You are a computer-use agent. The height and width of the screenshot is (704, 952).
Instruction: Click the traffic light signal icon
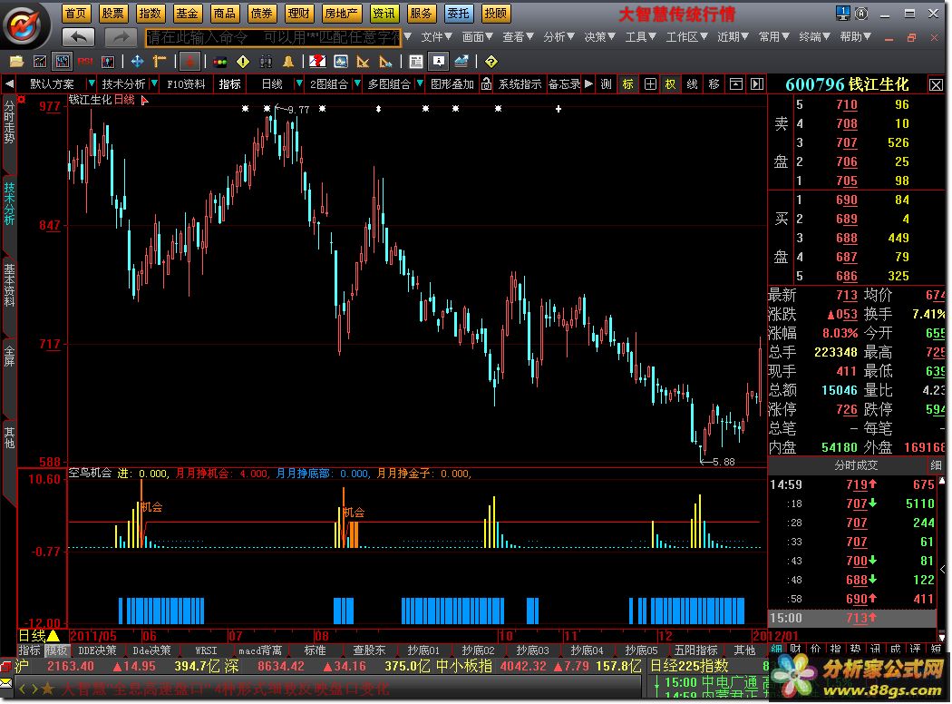(220, 62)
